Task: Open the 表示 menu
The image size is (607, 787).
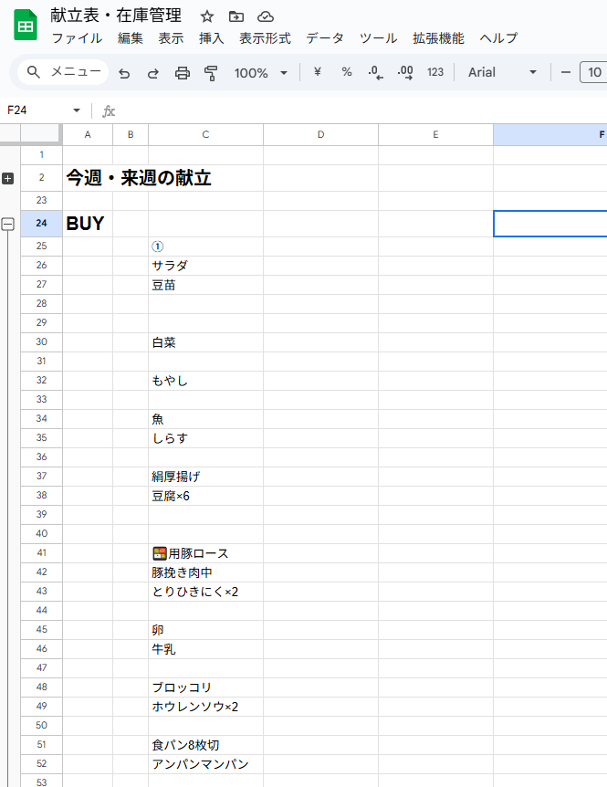Action: [x=171, y=38]
